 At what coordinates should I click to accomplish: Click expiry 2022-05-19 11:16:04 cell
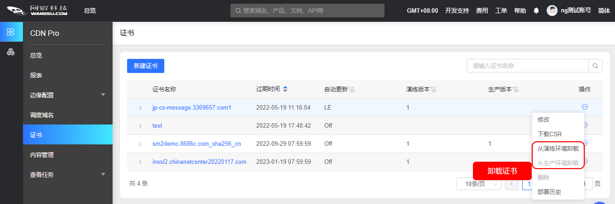(x=283, y=108)
